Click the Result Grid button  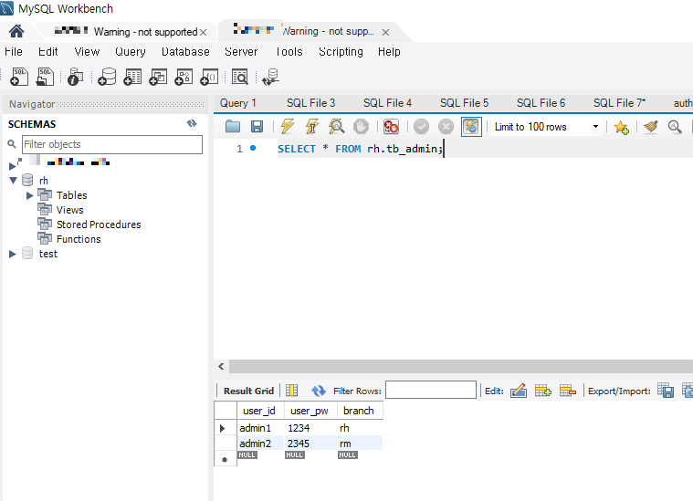point(248,391)
